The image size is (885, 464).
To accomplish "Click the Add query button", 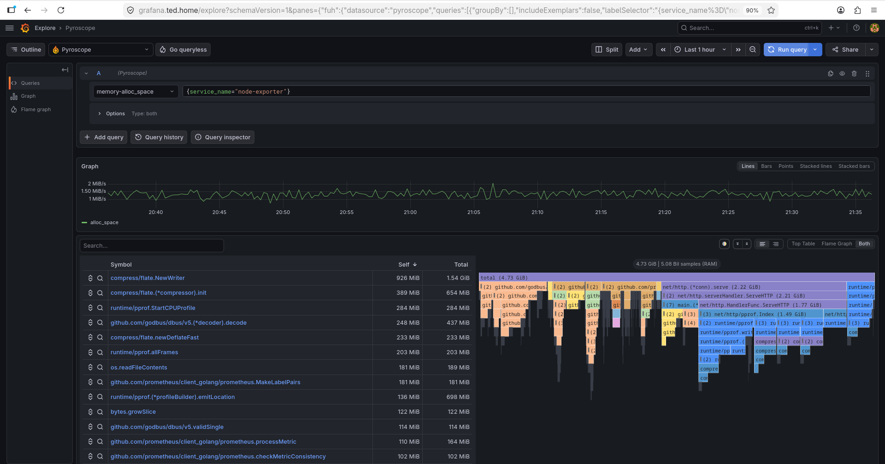I will [x=104, y=137].
